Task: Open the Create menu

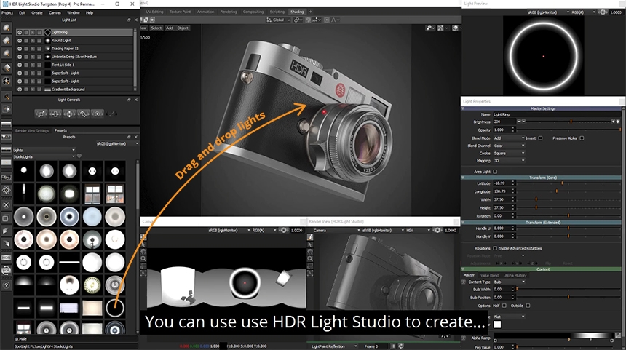Action: click(36, 13)
